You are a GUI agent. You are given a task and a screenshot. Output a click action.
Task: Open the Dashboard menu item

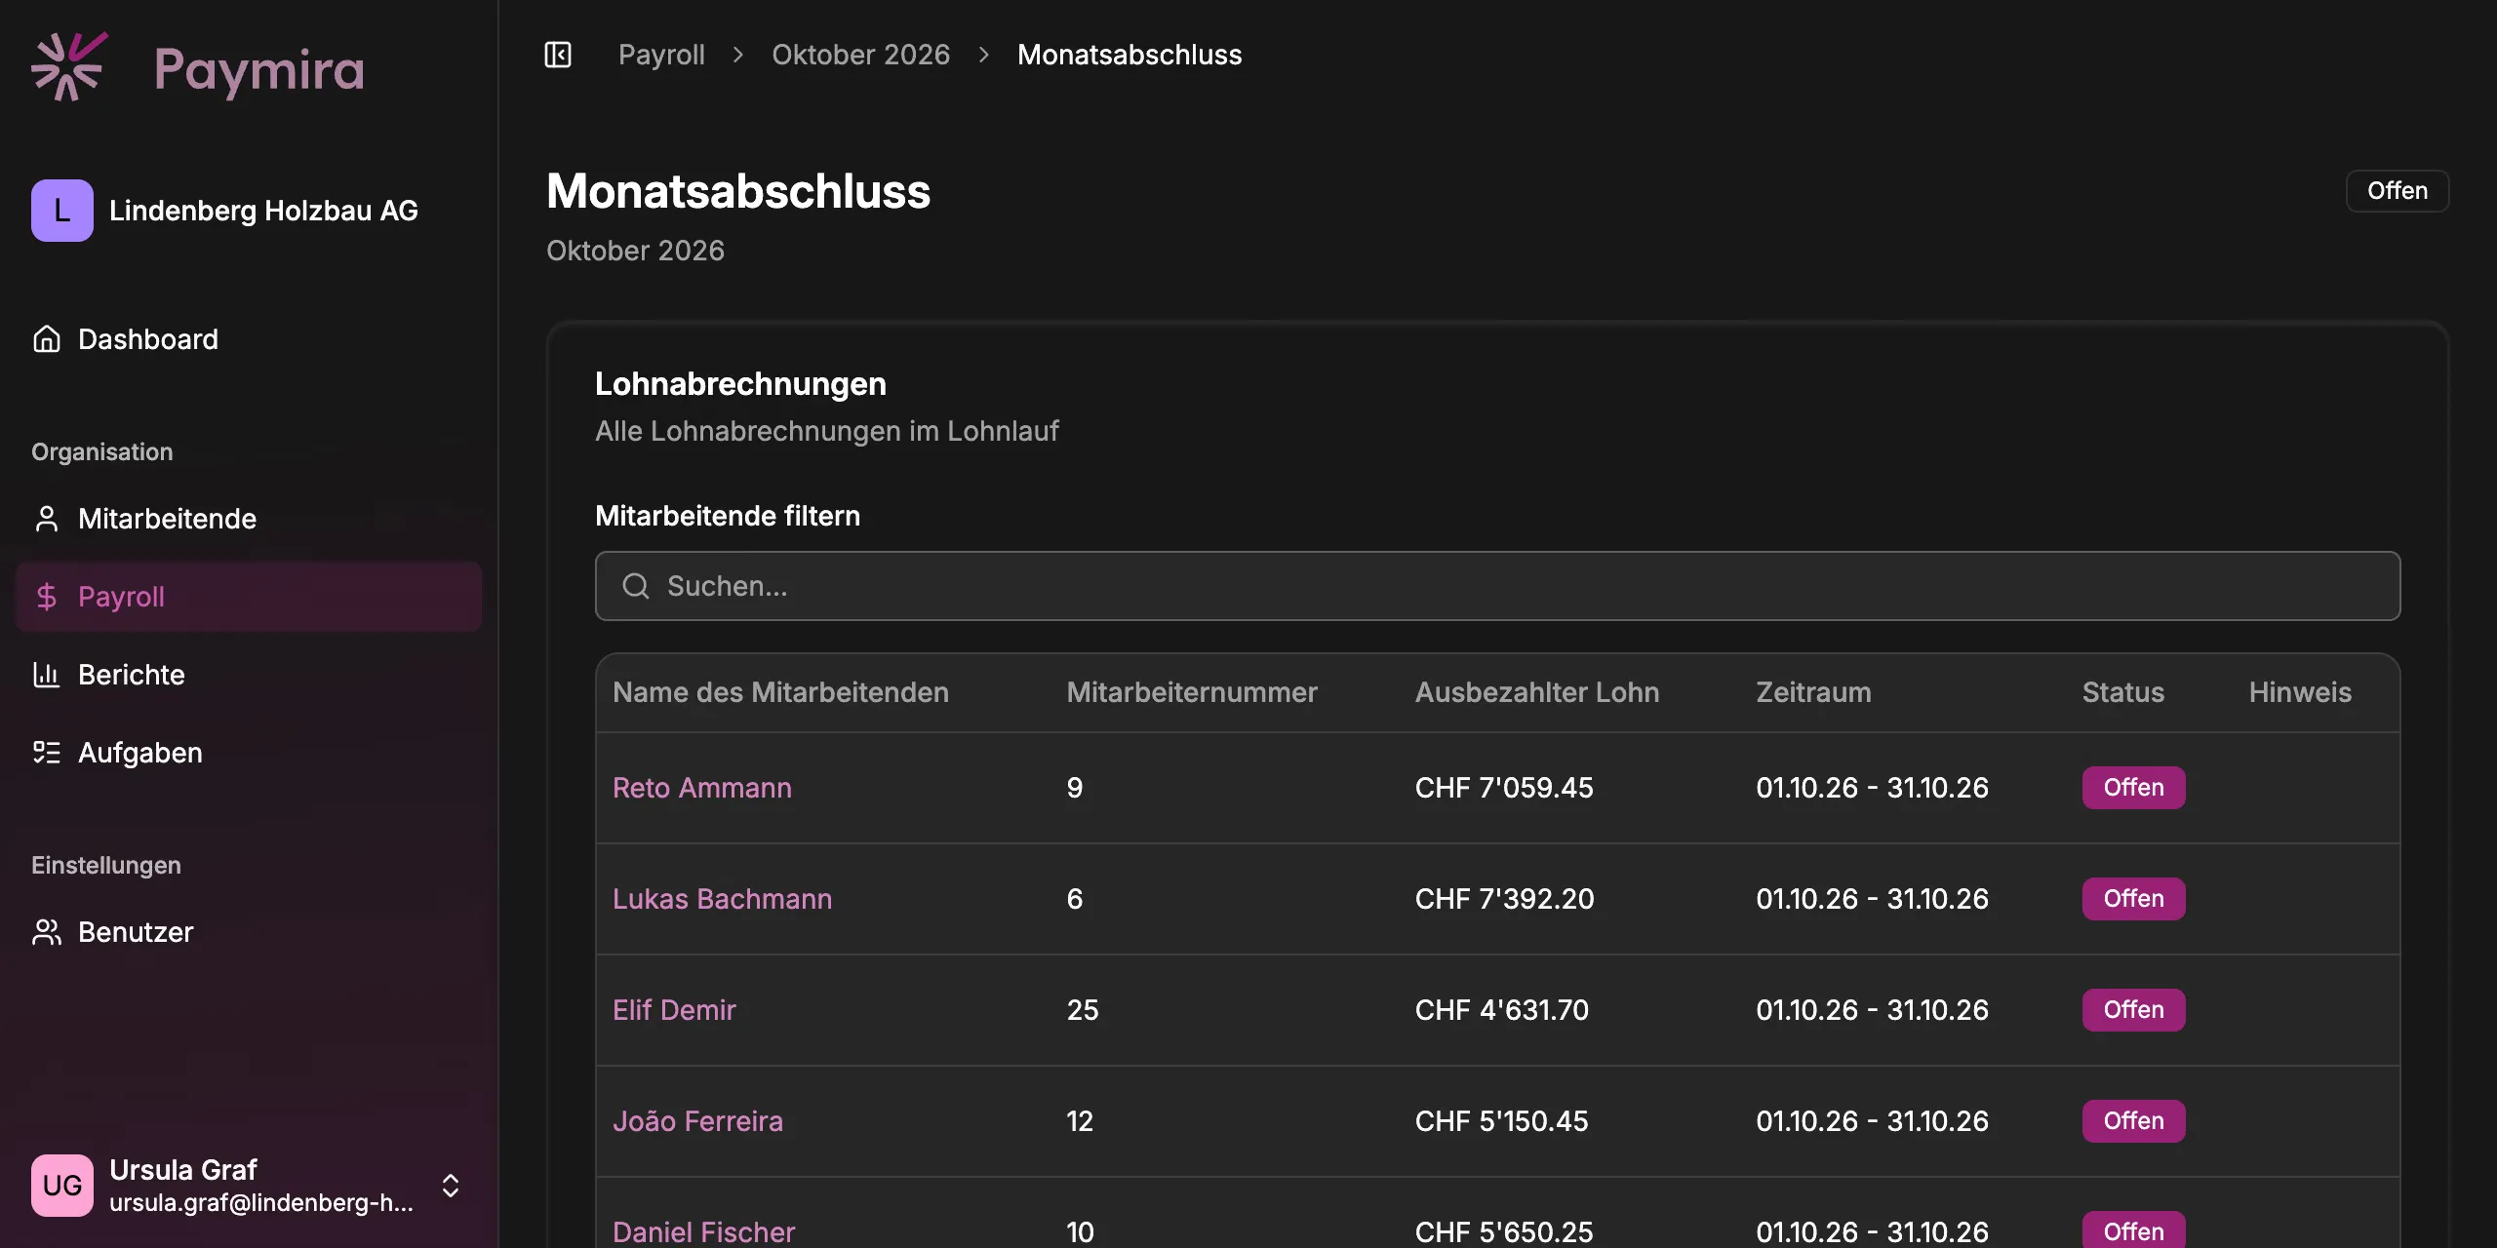click(x=249, y=339)
